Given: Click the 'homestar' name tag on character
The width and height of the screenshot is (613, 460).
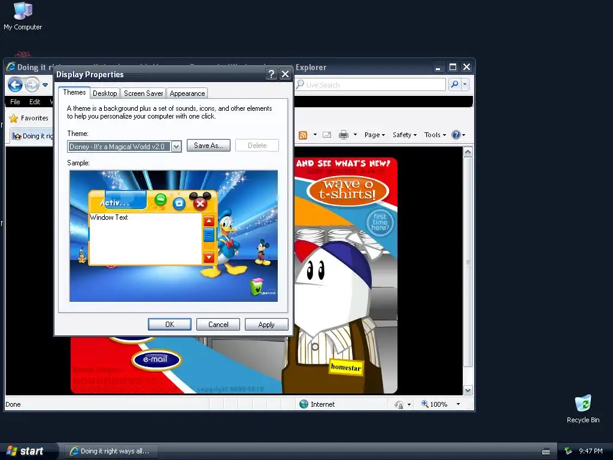Looking at the screenshot, I should coord(345,367).
